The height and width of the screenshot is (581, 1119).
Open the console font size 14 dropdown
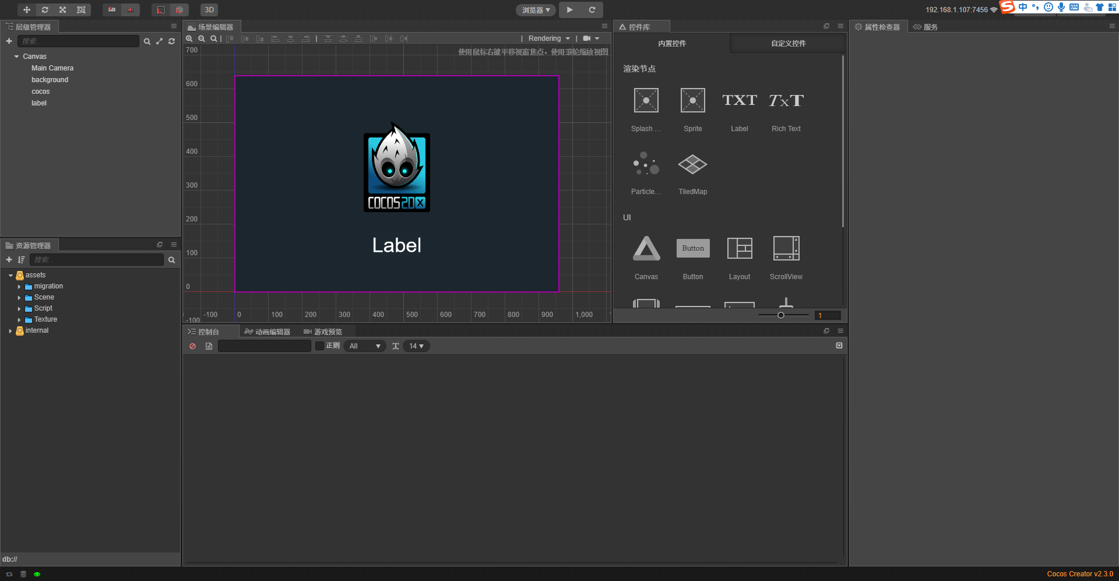point(416,346)
